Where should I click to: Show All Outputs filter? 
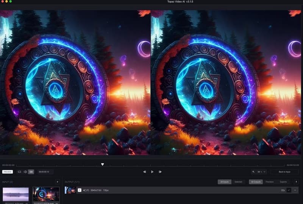256,182
